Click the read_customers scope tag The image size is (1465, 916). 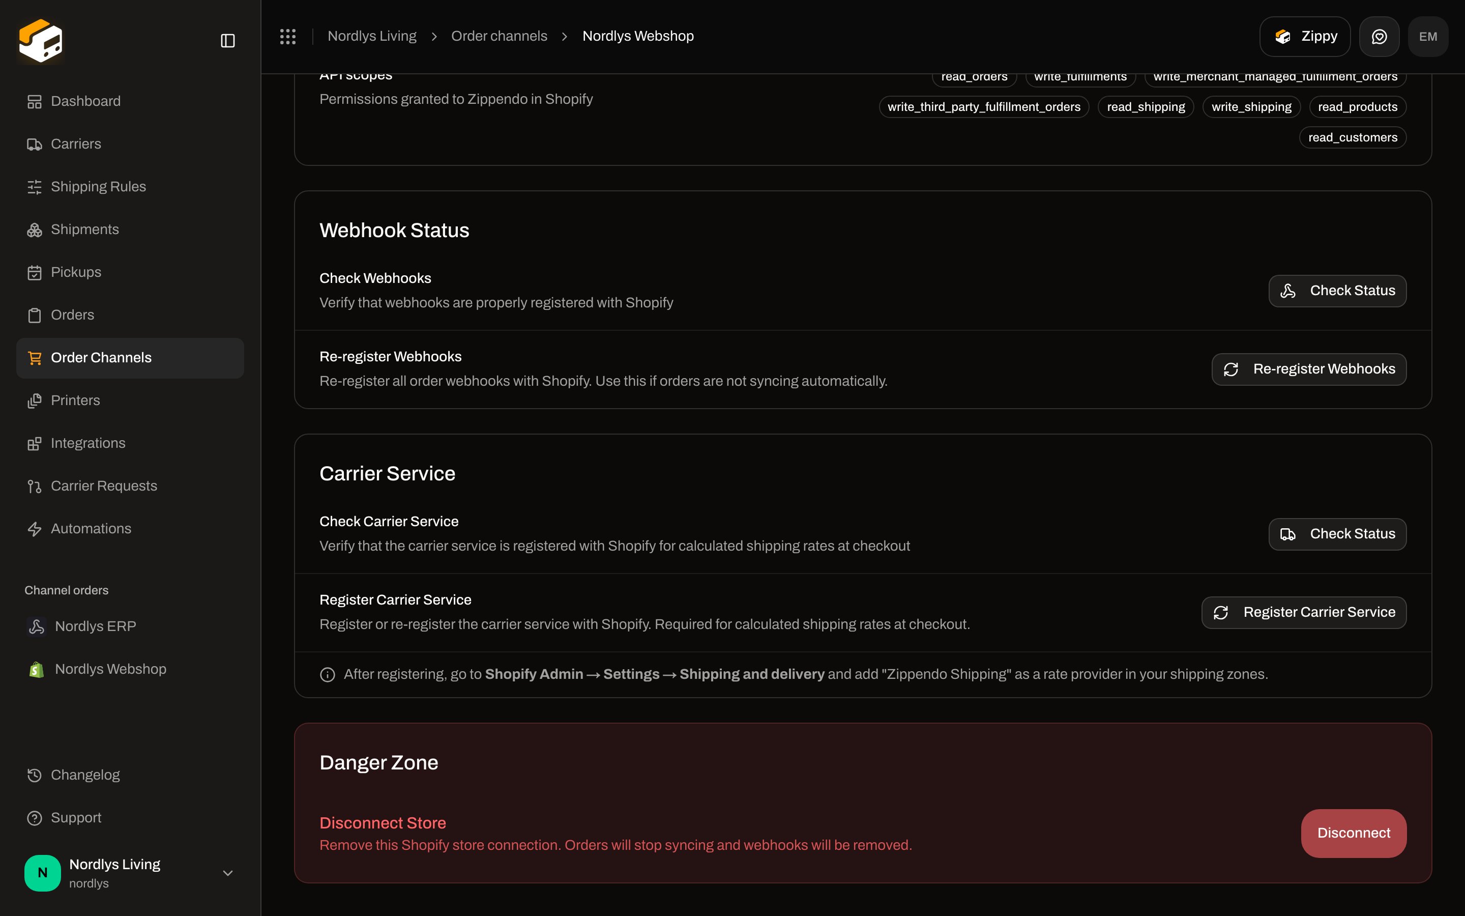click(1353, 137)
